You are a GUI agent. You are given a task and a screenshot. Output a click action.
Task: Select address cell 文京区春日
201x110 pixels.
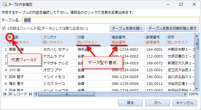point(180,56)
